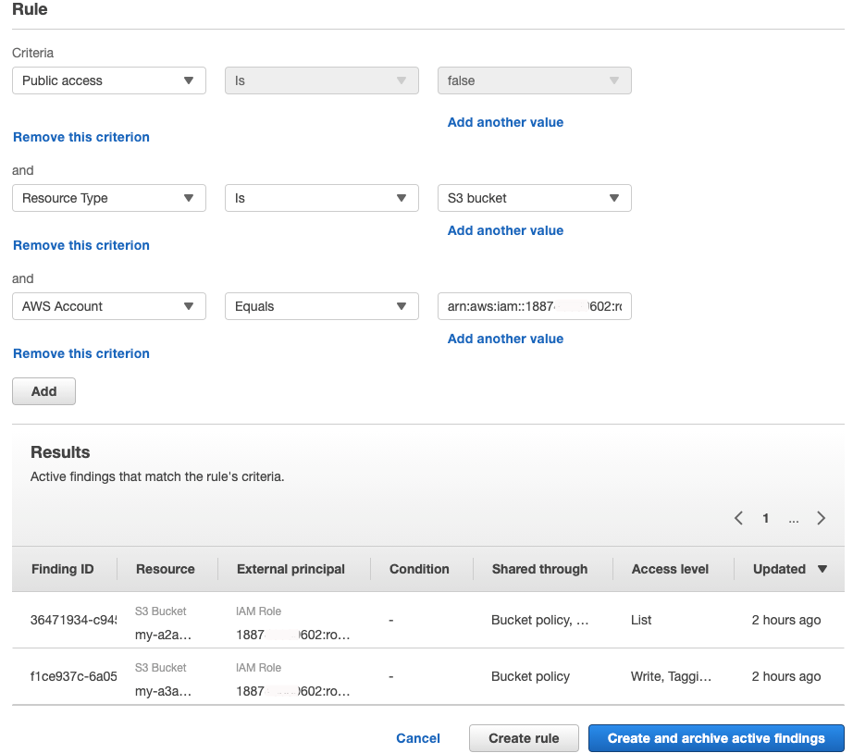853x753 pixels.
Task: Click the Cancel link
Action: [417, 738]
